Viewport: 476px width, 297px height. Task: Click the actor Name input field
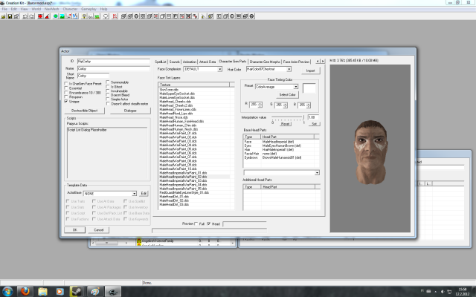[x=113, y=68]
